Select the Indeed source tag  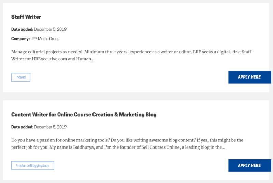pos(21,78)
